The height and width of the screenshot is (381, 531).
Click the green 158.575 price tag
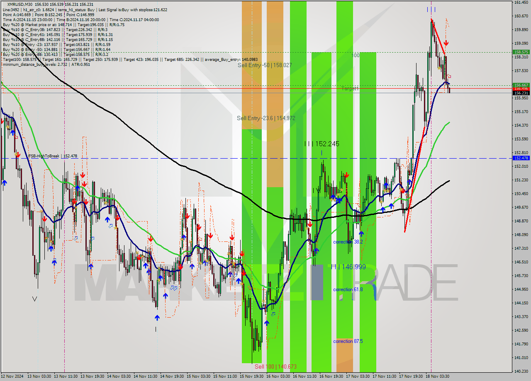tap(521, 52)
